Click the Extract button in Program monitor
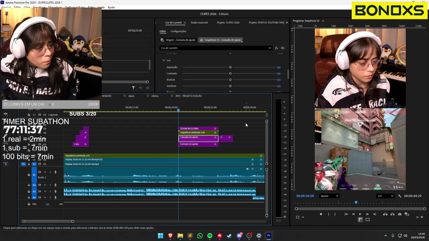 [392, 214]
